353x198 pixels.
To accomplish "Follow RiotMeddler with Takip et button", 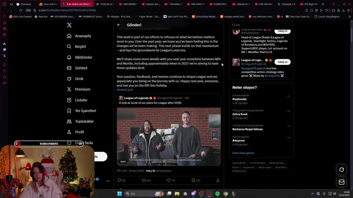I will 282,31.
